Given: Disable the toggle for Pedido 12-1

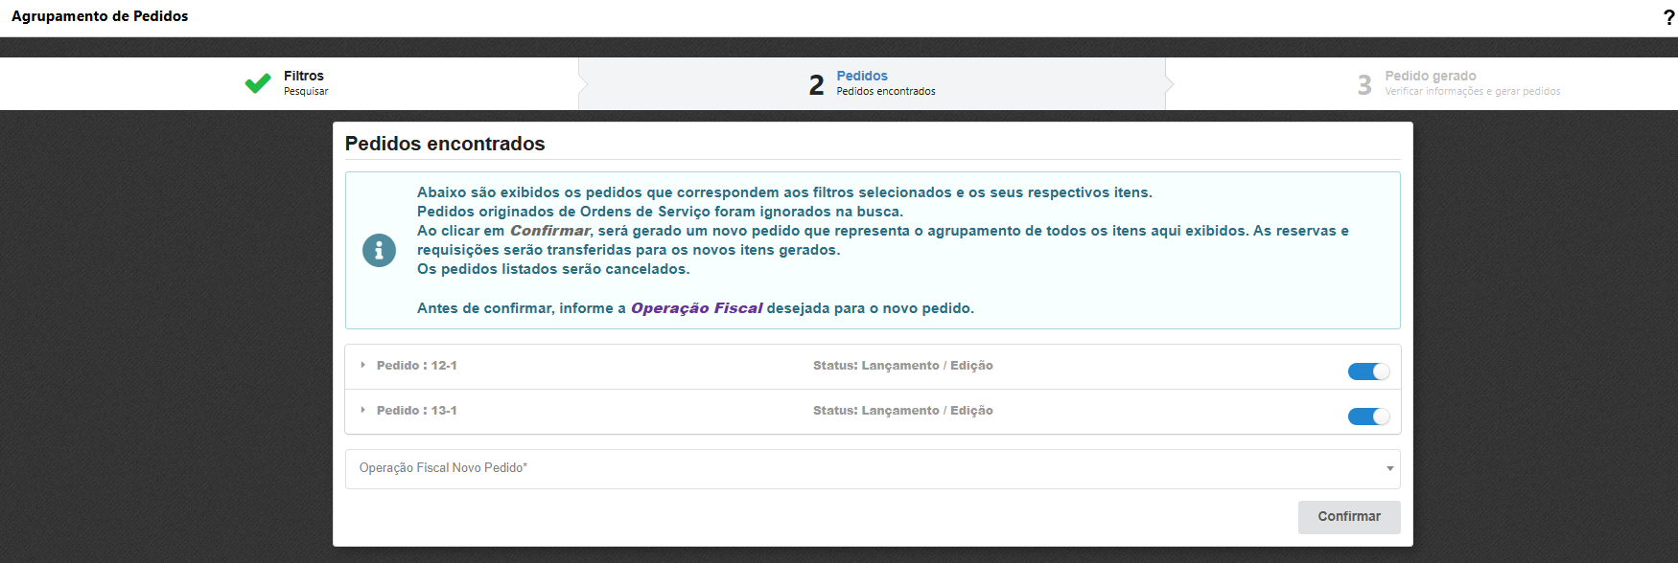Looking at the screenshot, I should [1368, 372].
